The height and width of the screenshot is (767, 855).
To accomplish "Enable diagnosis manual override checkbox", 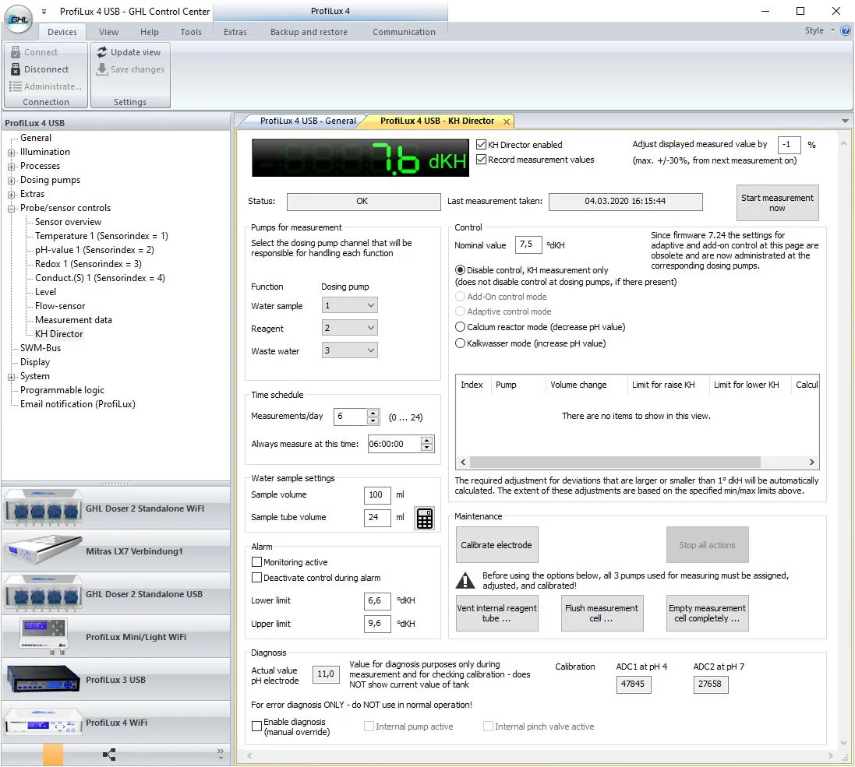I will (x=257, y=727).
